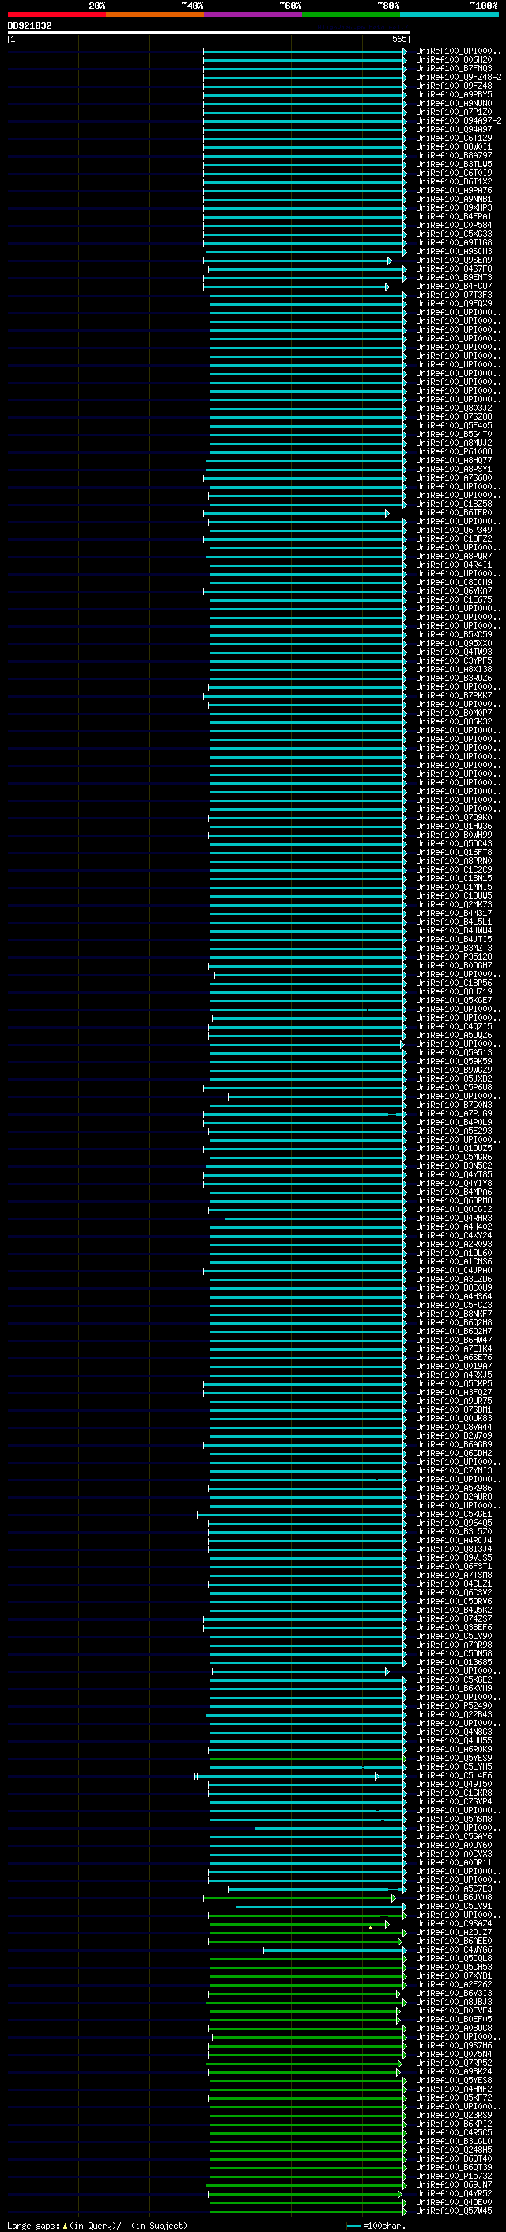The width and height of the screenshot is (506, 2232).
Task: Click the purple ~60% identity legend segment
Action: 254,14
